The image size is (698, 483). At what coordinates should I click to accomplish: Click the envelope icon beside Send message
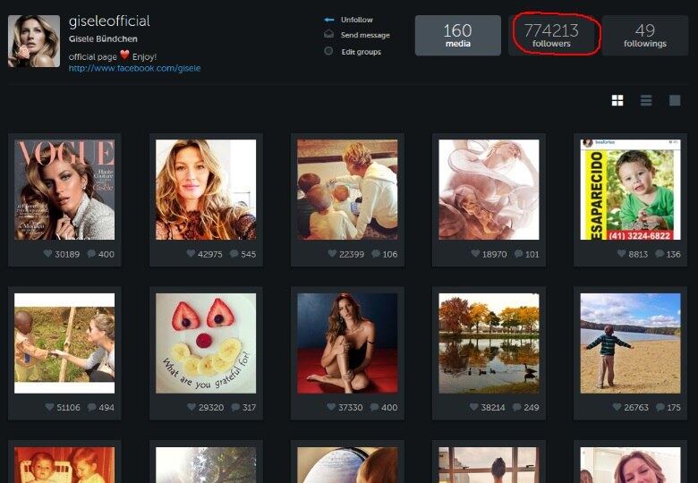(x=328, y=35)
